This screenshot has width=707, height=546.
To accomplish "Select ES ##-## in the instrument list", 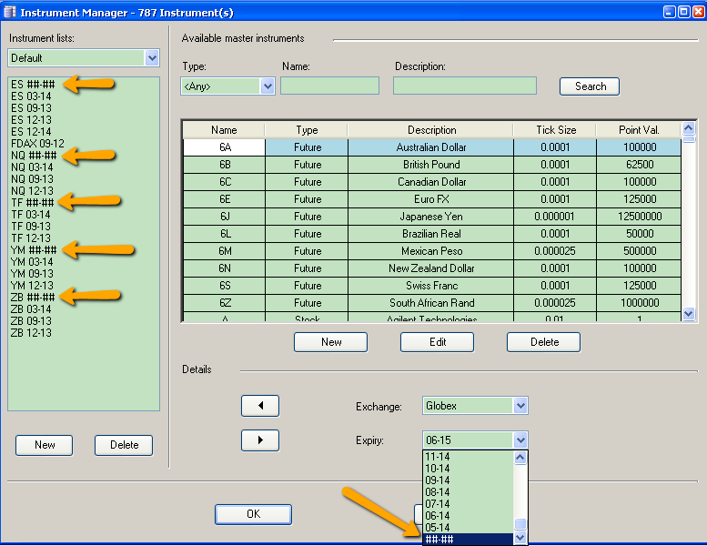I will tap(33, 85).
